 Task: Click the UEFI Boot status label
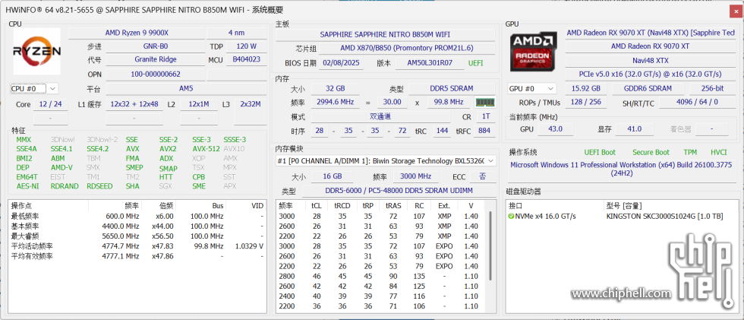600,153
